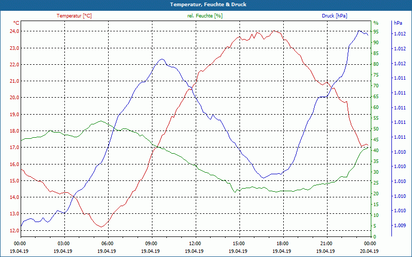The image size is (412, 257).
Task: Click the 15:00 time axis label
Action: coord(238,243)
